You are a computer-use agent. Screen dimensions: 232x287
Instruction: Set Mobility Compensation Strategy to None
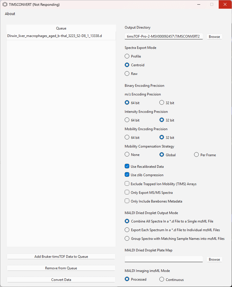pyautogui.click(x=127, y=154)
